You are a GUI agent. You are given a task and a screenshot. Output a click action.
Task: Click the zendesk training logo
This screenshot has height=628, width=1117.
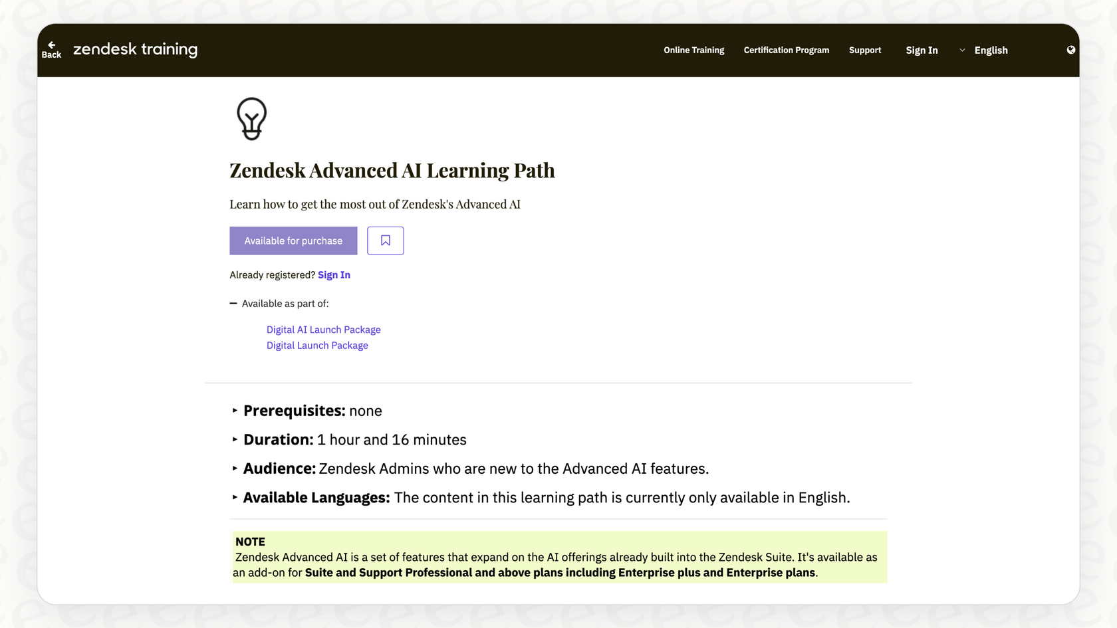(135, 49)
